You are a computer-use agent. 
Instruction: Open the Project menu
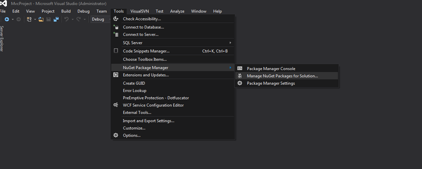pyautogui.click(x=48, y=11)
